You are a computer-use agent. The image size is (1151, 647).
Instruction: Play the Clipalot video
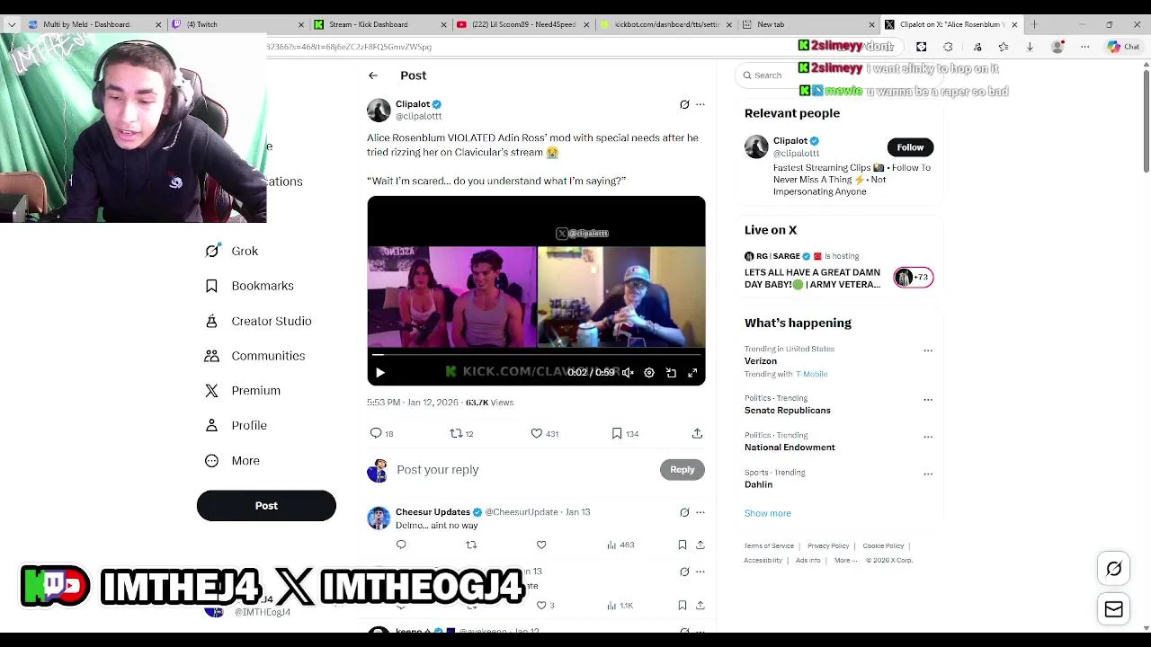(379, 372)
